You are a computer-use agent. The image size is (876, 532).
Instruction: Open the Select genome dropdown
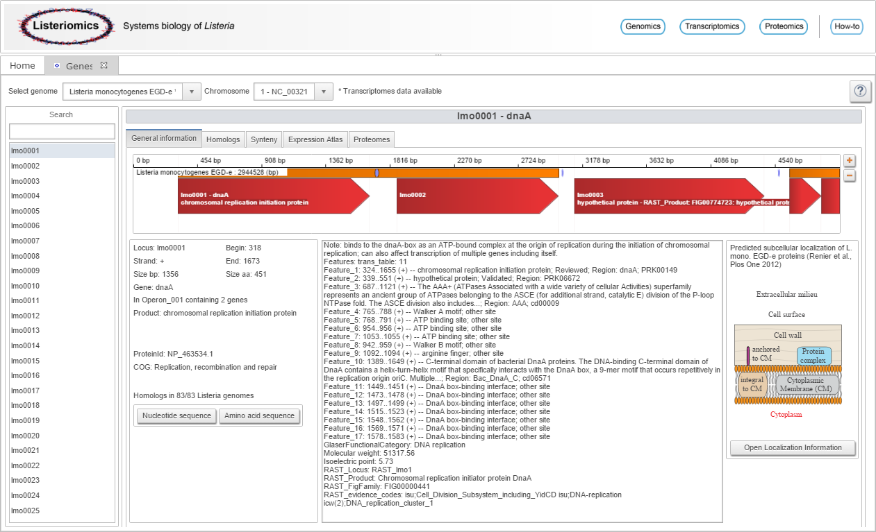[131, 92]
